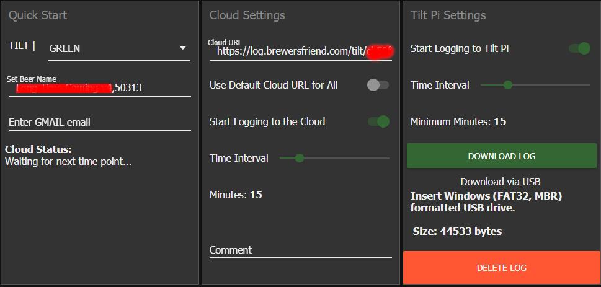
Task: Click Tilt Pi Time Interval slider handle
Action: tap(508, 85)
